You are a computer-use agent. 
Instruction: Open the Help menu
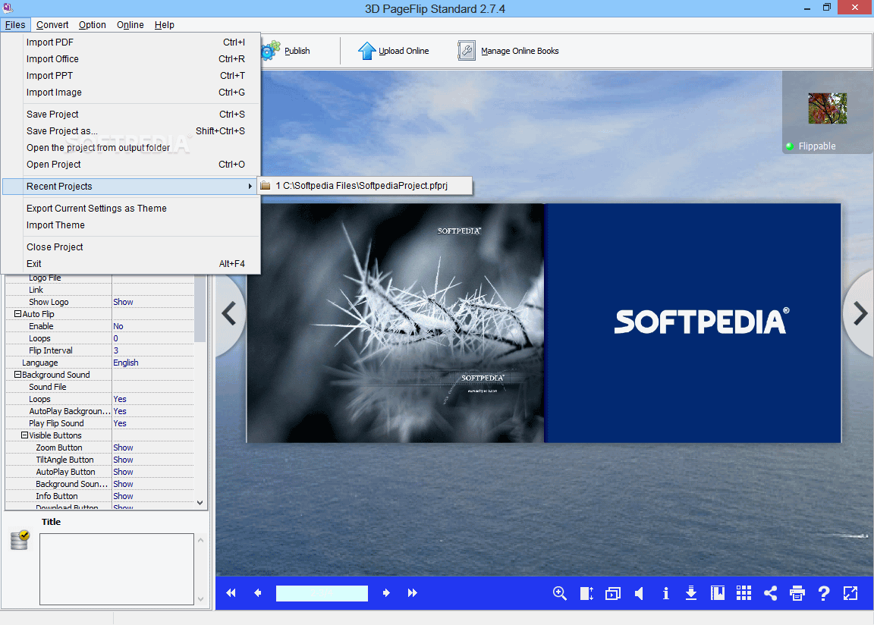(165, 25)
